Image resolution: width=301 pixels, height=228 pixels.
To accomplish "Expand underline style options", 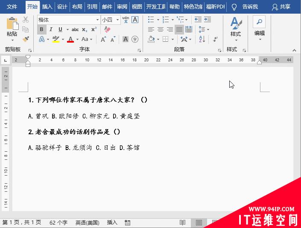I will pyautogui.click(x=67, y=29).
